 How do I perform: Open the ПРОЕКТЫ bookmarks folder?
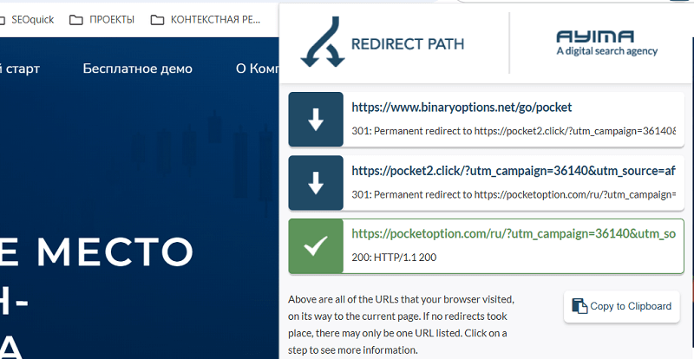[102, 19]
